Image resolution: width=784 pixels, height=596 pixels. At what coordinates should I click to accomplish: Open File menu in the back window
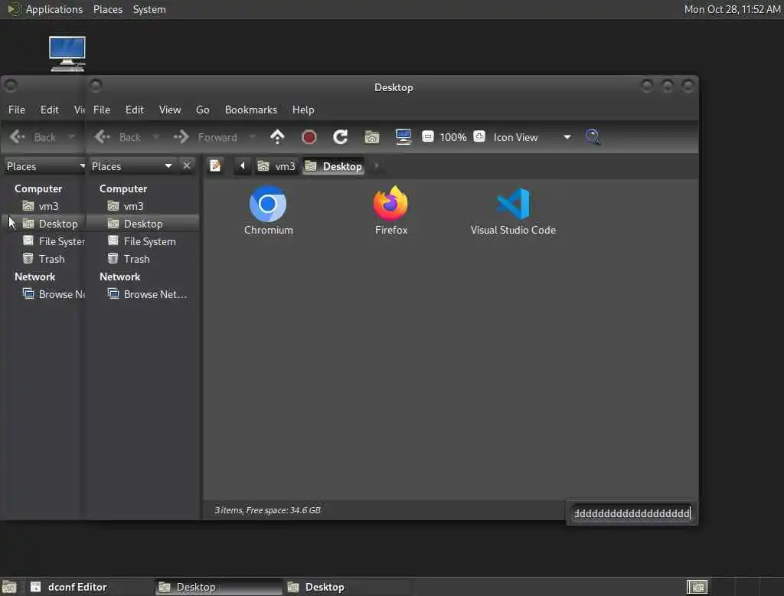click(17, 110)
